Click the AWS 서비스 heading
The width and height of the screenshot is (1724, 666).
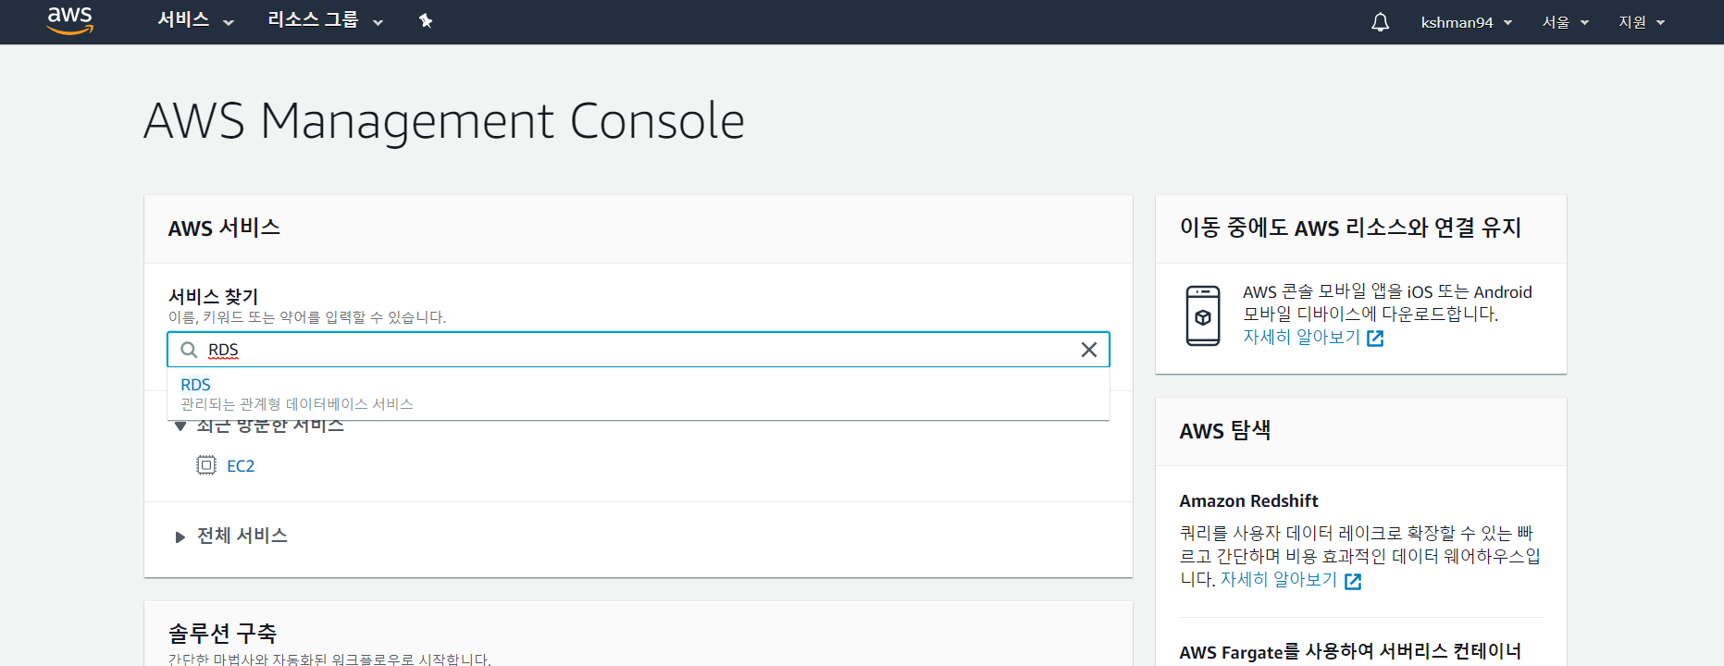click(224, 228)
